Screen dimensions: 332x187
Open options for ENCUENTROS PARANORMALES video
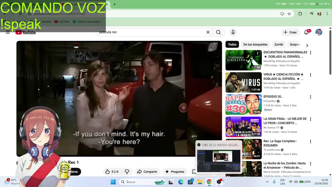coord(310,52)
